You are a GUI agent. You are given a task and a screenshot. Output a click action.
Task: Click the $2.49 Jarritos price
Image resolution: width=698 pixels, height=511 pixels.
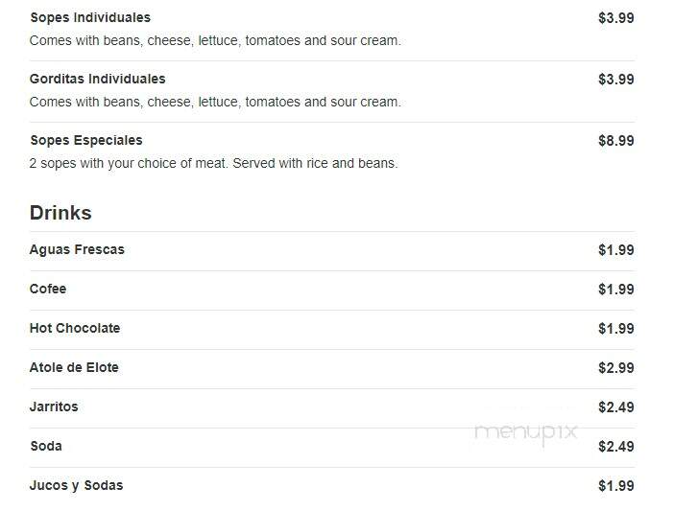pyautogui.click(x=616, y=407)
